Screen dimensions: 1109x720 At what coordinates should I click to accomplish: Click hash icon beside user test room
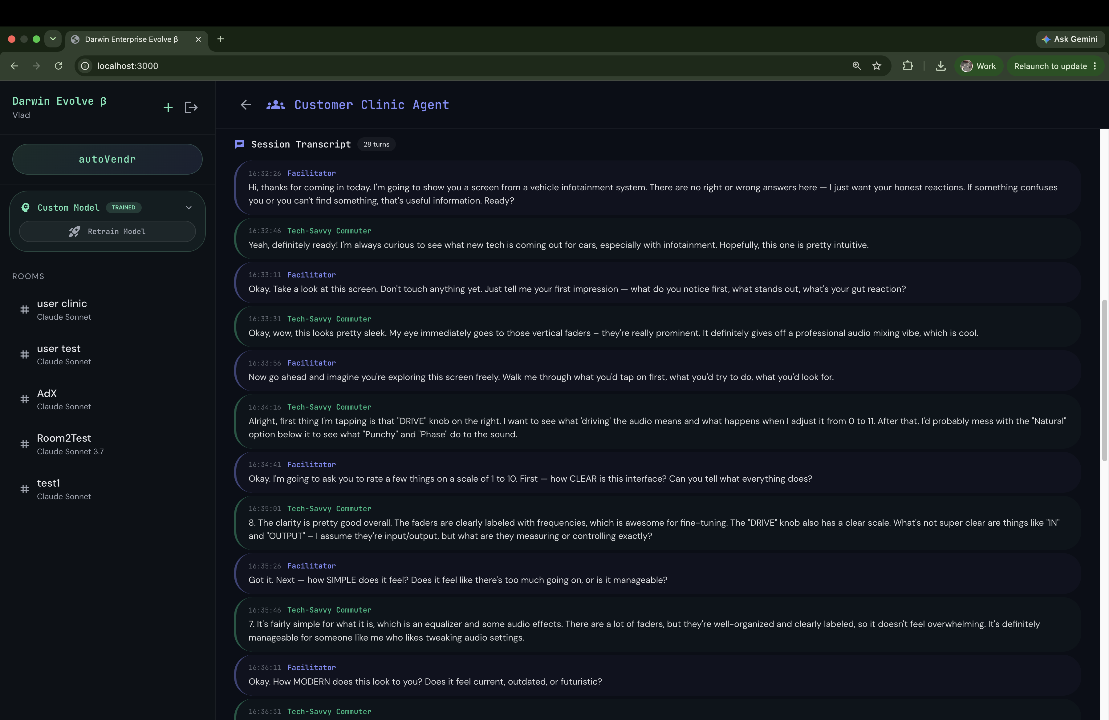tap(25, 354)
